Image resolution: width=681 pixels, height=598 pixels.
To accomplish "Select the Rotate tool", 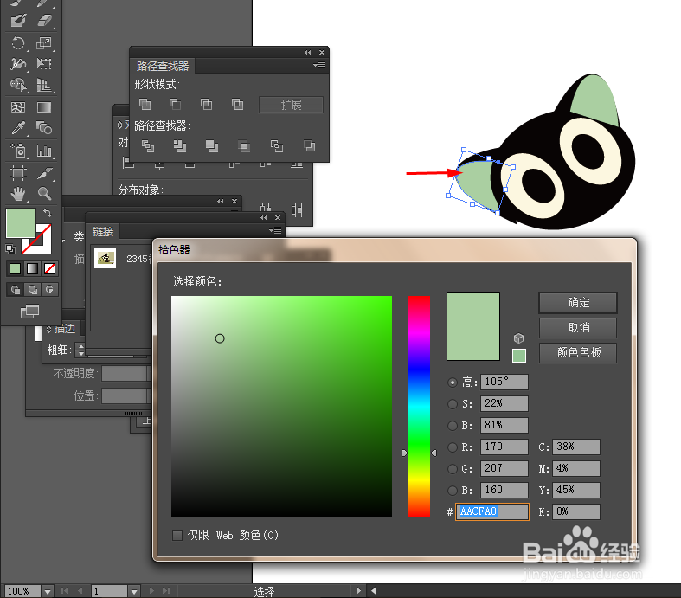I will [x=18, y=43].
